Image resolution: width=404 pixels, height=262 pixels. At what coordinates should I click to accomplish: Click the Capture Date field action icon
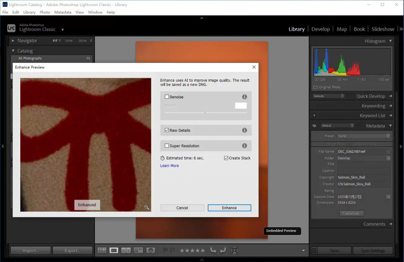(x=388, y=197)
